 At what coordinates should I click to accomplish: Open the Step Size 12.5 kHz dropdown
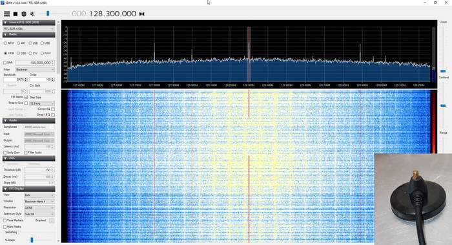pyautogui.click(x=42, y=103)
